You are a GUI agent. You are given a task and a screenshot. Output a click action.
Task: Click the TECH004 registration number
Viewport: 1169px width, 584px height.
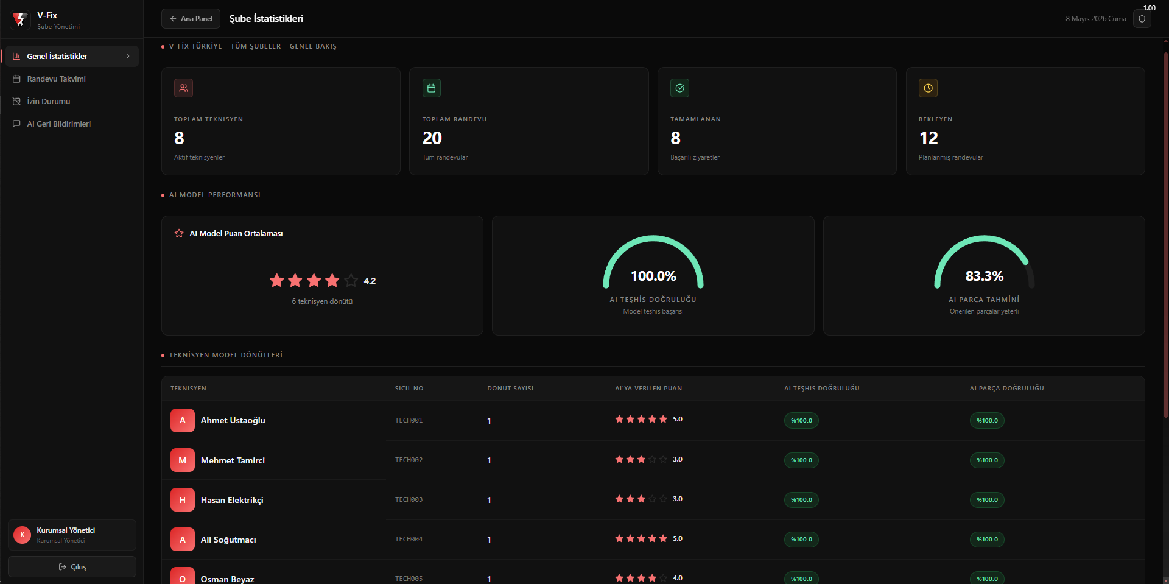click(x=409, y=539)
